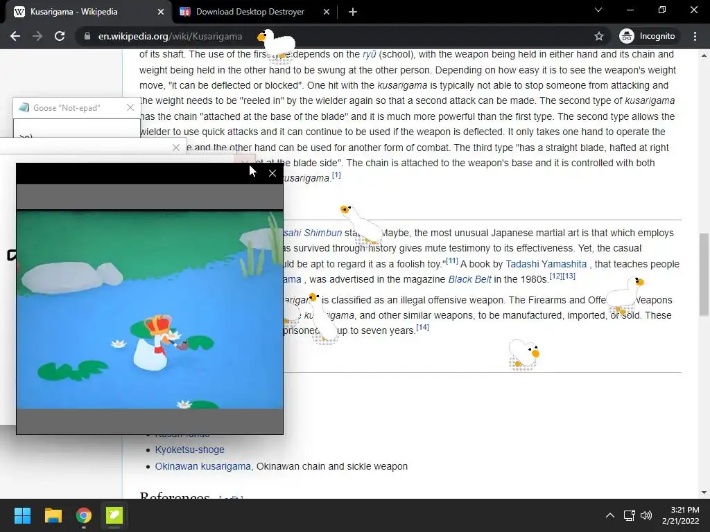Open the clock showing 3:21 PM

(681, 515)
